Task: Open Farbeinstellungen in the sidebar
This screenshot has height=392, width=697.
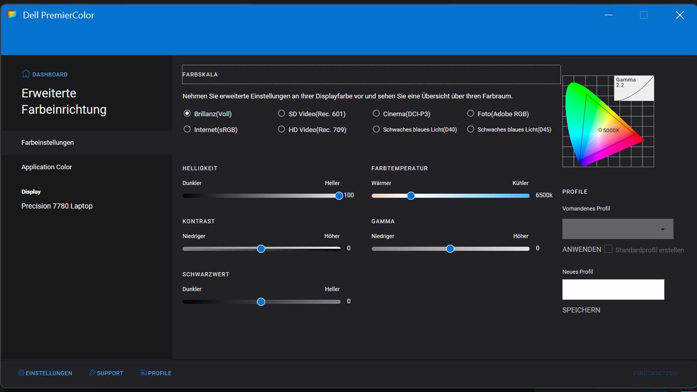Action: tap(48, 143)
